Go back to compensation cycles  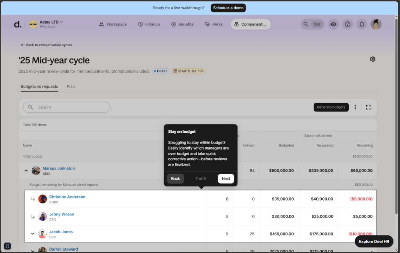(x=46, y=45)
